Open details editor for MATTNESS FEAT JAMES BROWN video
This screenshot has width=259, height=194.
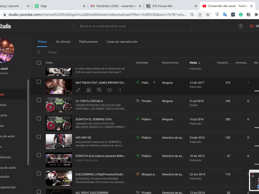[x=78, y=90]
